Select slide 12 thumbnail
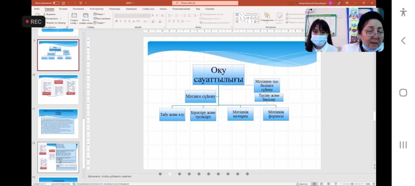 (58, 157)
